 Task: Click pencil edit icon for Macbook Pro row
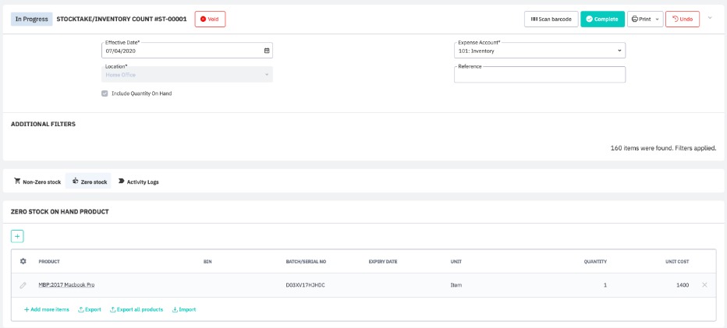[23, 285]
